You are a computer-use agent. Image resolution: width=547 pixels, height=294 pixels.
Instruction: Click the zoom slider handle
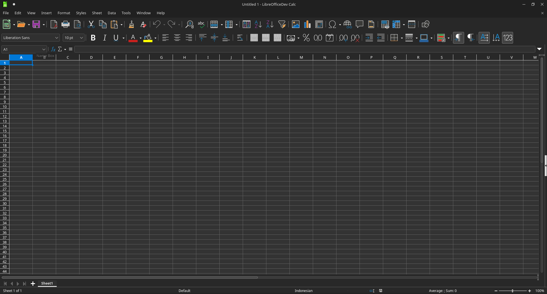click(x=513, y=291)
